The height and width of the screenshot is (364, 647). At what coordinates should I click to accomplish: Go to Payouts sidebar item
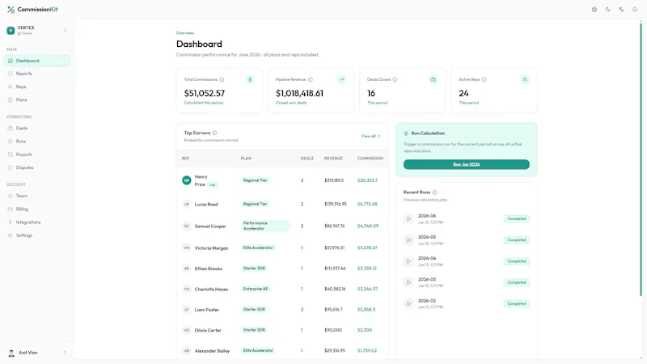(36, 154)
